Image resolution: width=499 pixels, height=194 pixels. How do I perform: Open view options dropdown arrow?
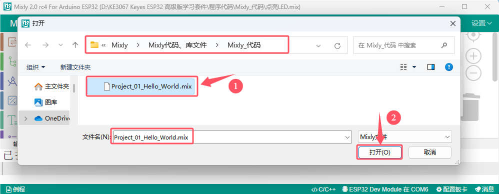tap(414, 67)
